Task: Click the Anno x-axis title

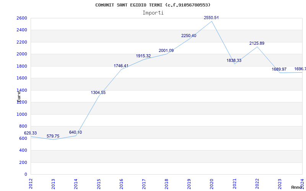Action: click(x=296, y=187)
